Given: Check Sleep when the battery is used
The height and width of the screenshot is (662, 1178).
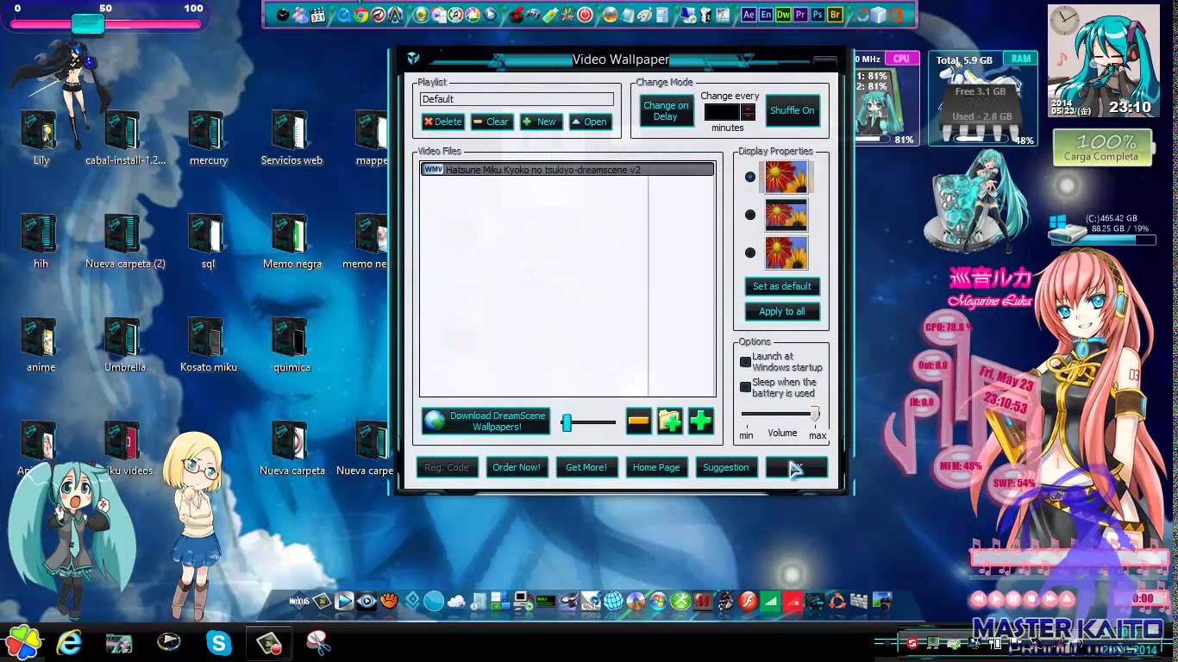Looking at the screenshot, I should [x=746, y=387].
